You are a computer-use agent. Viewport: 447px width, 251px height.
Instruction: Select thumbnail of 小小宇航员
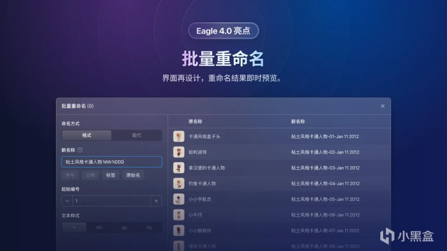point(179,199)
